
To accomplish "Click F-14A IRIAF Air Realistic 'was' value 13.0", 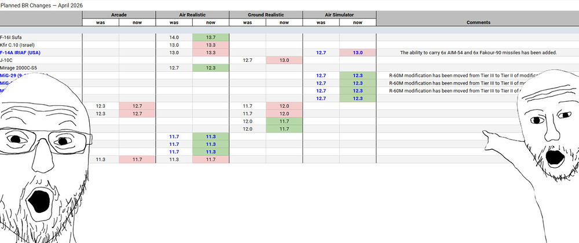I will [174, 53].
